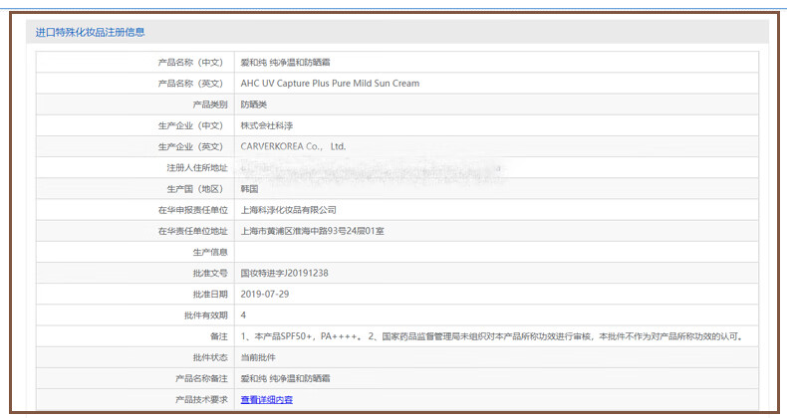Viewport: 787px width, 418px height.
Task: Click the 产品名称备注 label
Action: click(201, 378)
